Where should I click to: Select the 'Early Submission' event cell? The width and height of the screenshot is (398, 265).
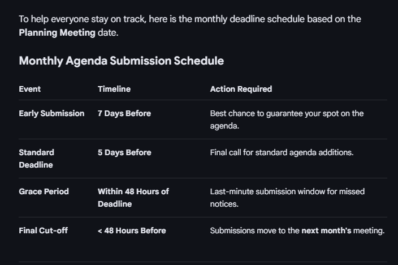tap(51, 113)
